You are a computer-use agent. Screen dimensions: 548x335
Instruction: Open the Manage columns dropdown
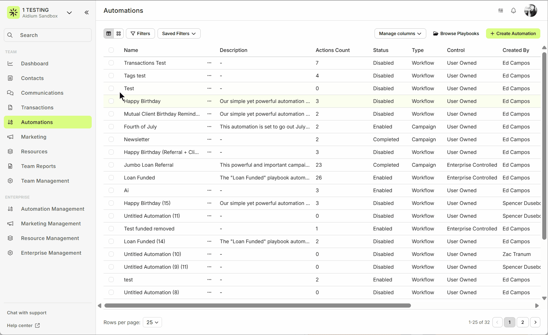pyautogui.click(x=400, y=33)
